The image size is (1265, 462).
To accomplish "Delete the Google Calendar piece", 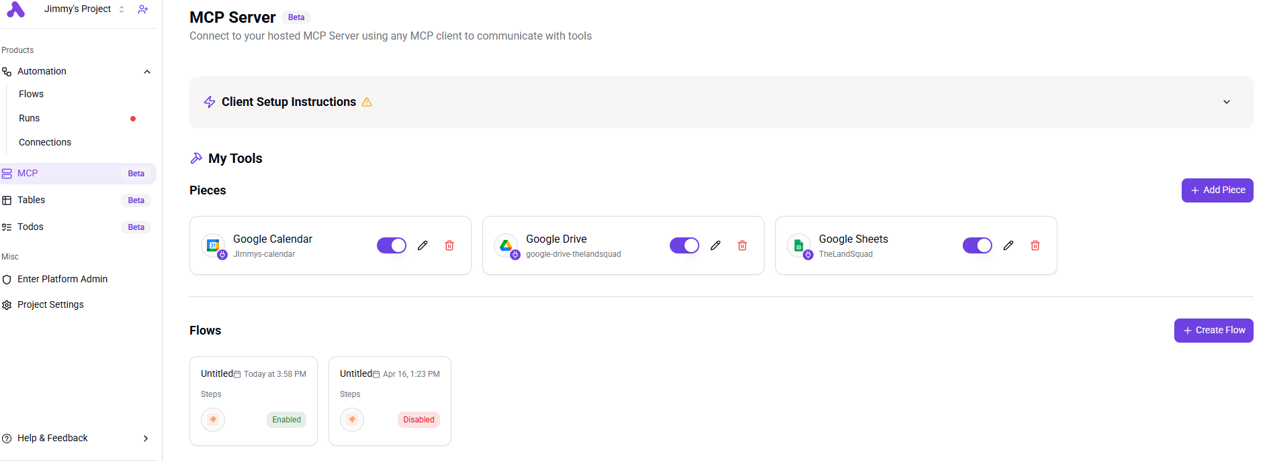I will click(x=449, y=245).
